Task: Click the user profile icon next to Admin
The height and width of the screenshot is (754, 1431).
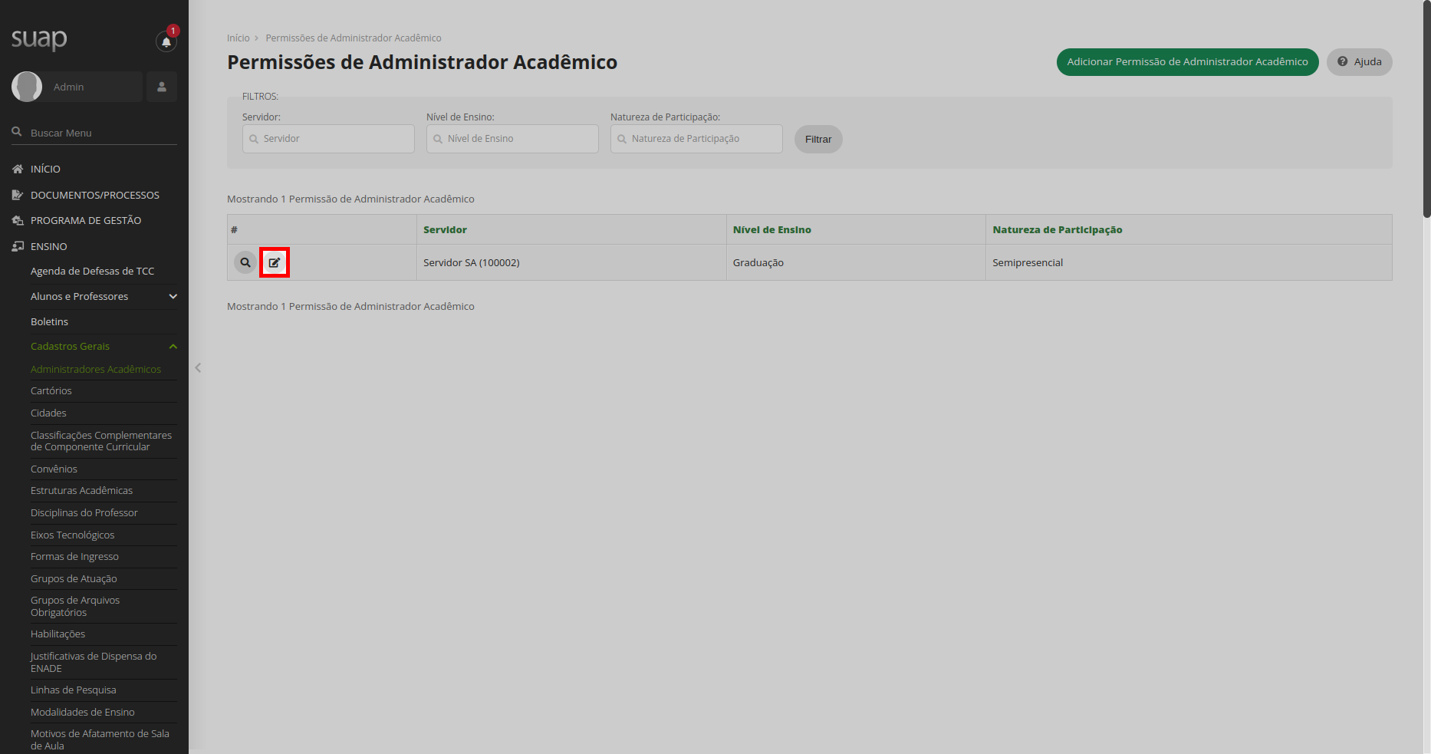Action: coord(162,87)
